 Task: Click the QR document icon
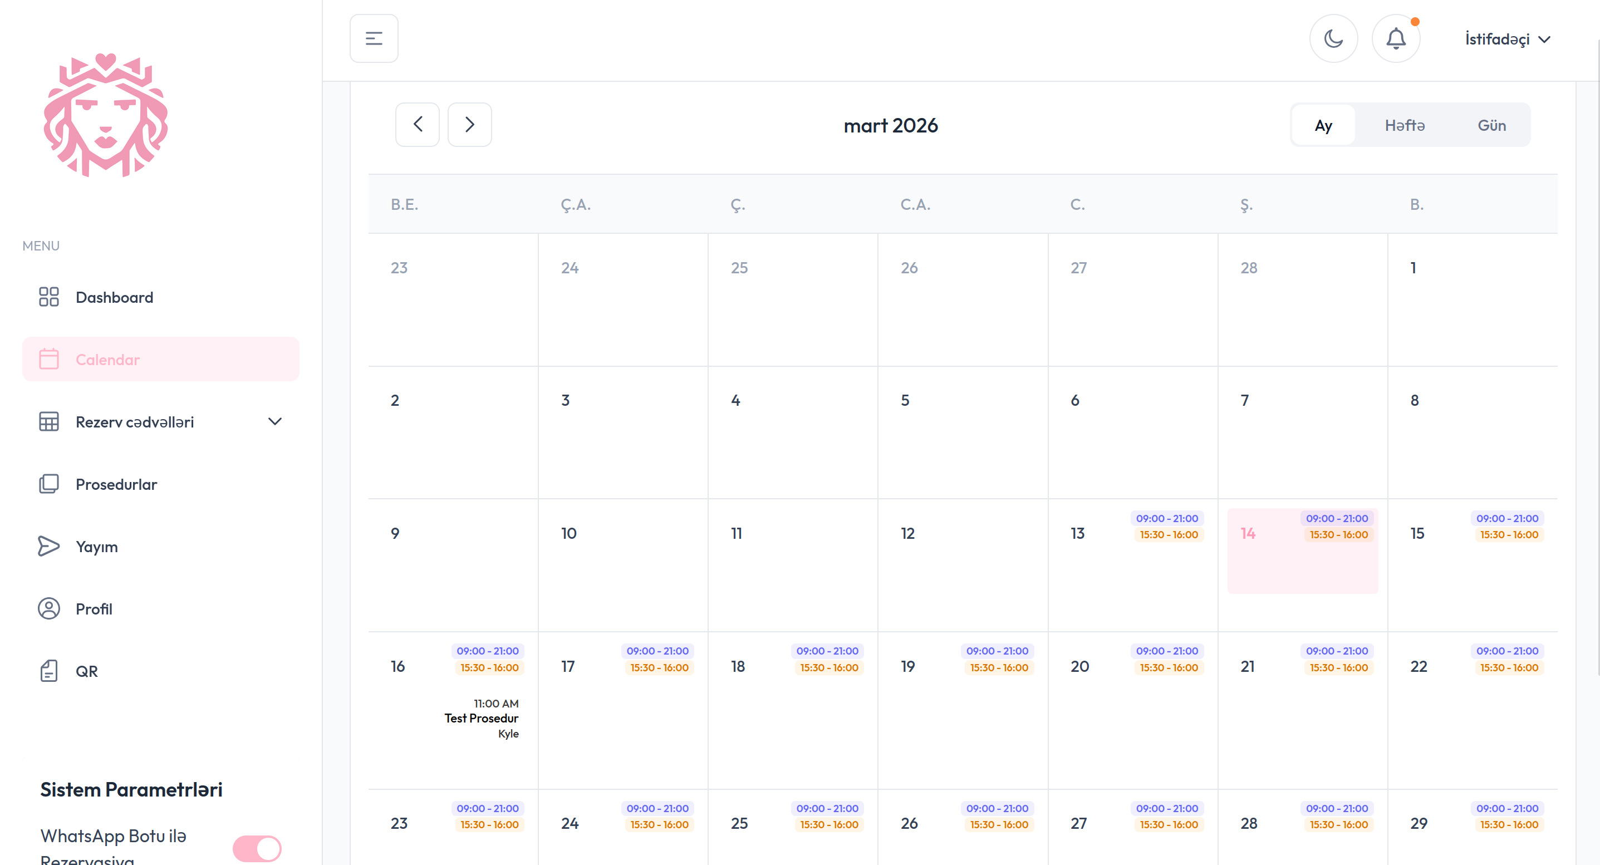point(48,671)
